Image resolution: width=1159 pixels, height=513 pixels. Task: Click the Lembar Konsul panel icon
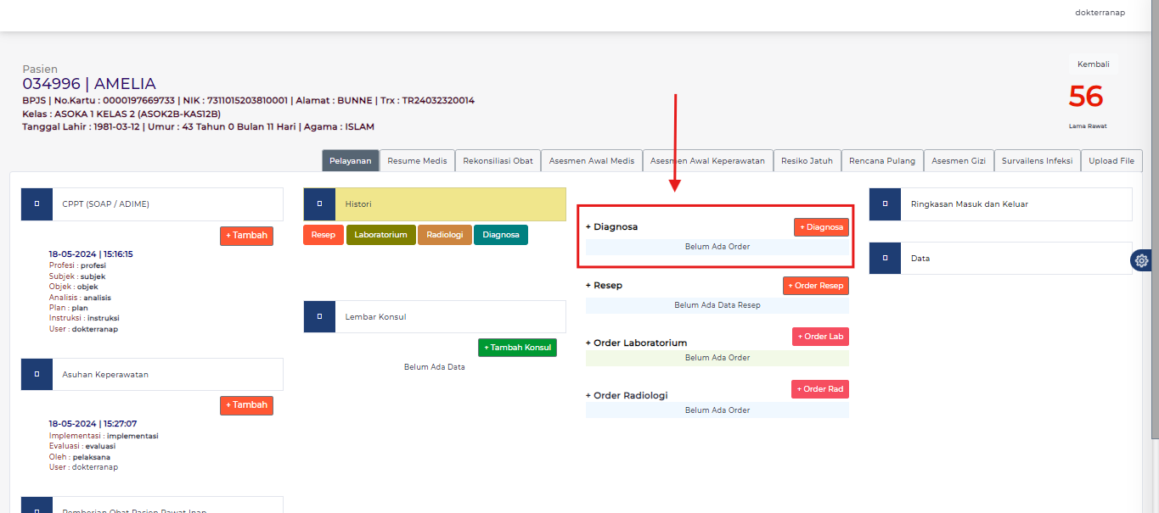(x=319, y=316)
